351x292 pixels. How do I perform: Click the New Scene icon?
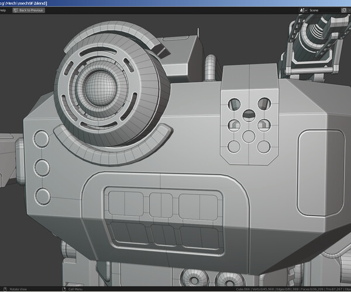(345, 11)
